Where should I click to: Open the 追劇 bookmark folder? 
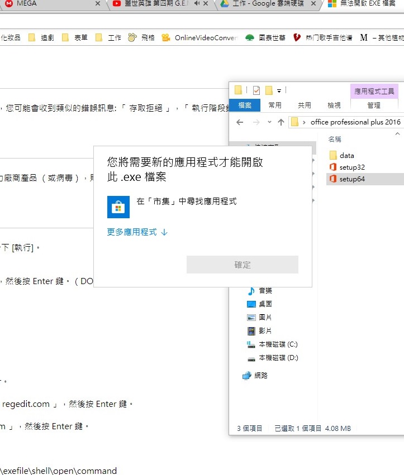pos(41,37)
